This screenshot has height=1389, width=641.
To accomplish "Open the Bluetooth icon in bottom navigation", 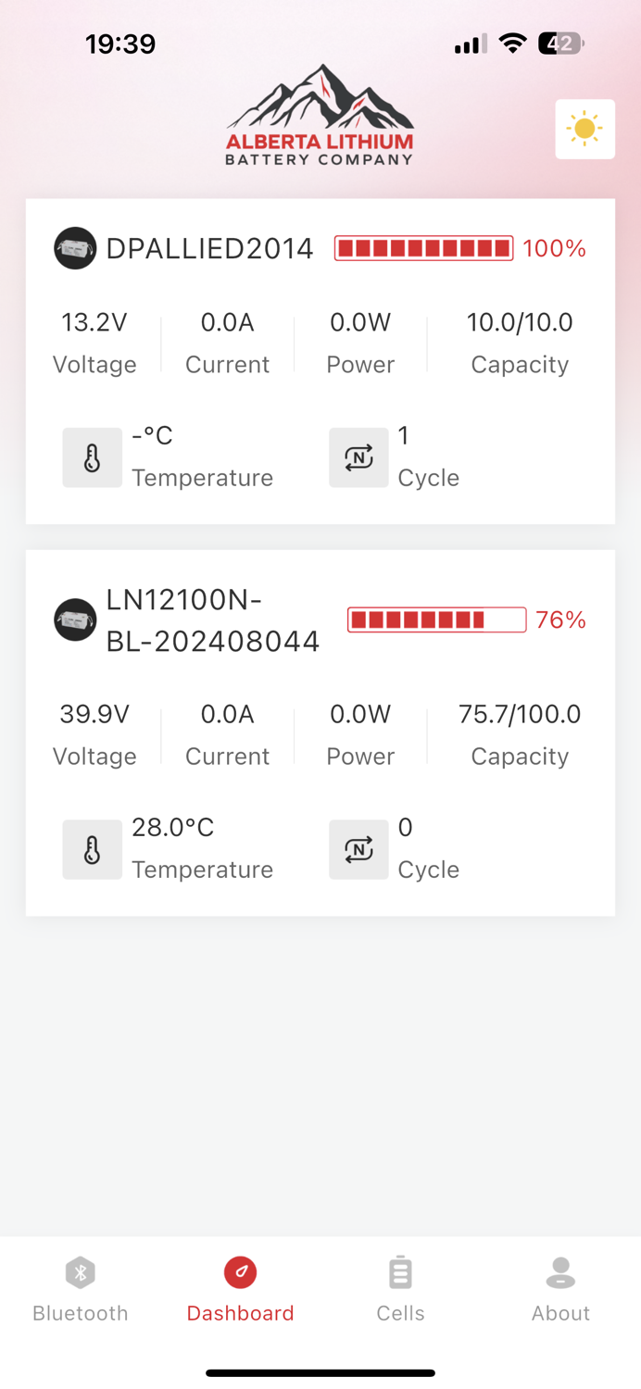I will click(80, 1272).
